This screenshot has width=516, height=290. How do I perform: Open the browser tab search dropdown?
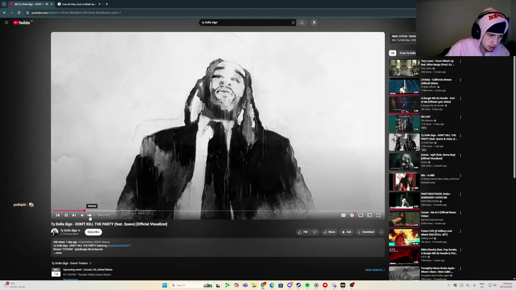(x=4, y=4)
